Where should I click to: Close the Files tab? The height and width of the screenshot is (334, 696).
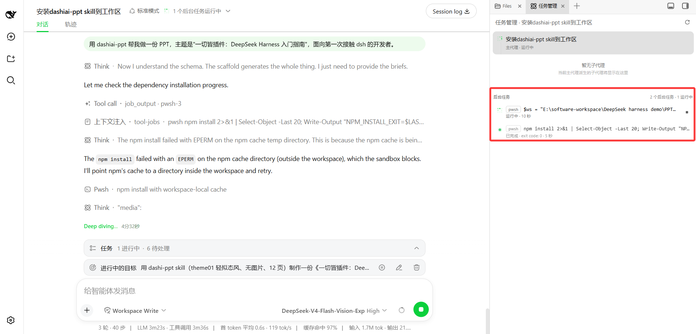[520, 6]
